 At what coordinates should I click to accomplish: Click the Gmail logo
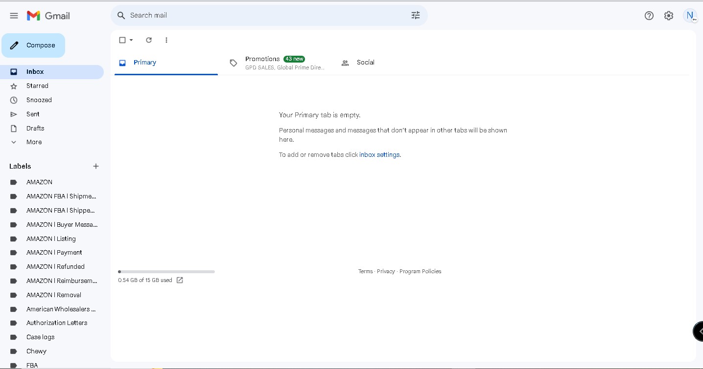tap(48, 16)
